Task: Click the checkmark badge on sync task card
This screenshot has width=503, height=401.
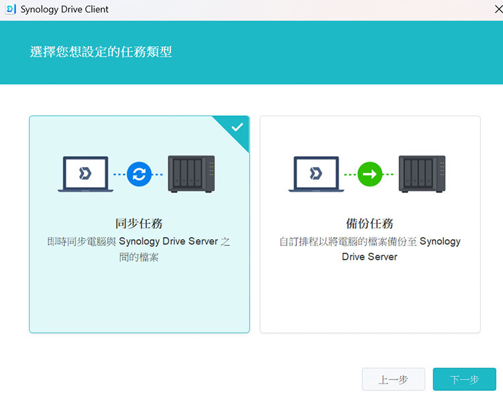Action: click(237, 127)
